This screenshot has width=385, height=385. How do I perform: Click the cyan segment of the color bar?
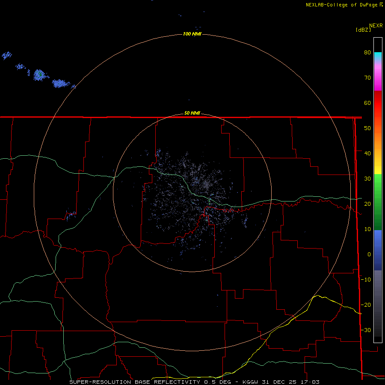378,55
